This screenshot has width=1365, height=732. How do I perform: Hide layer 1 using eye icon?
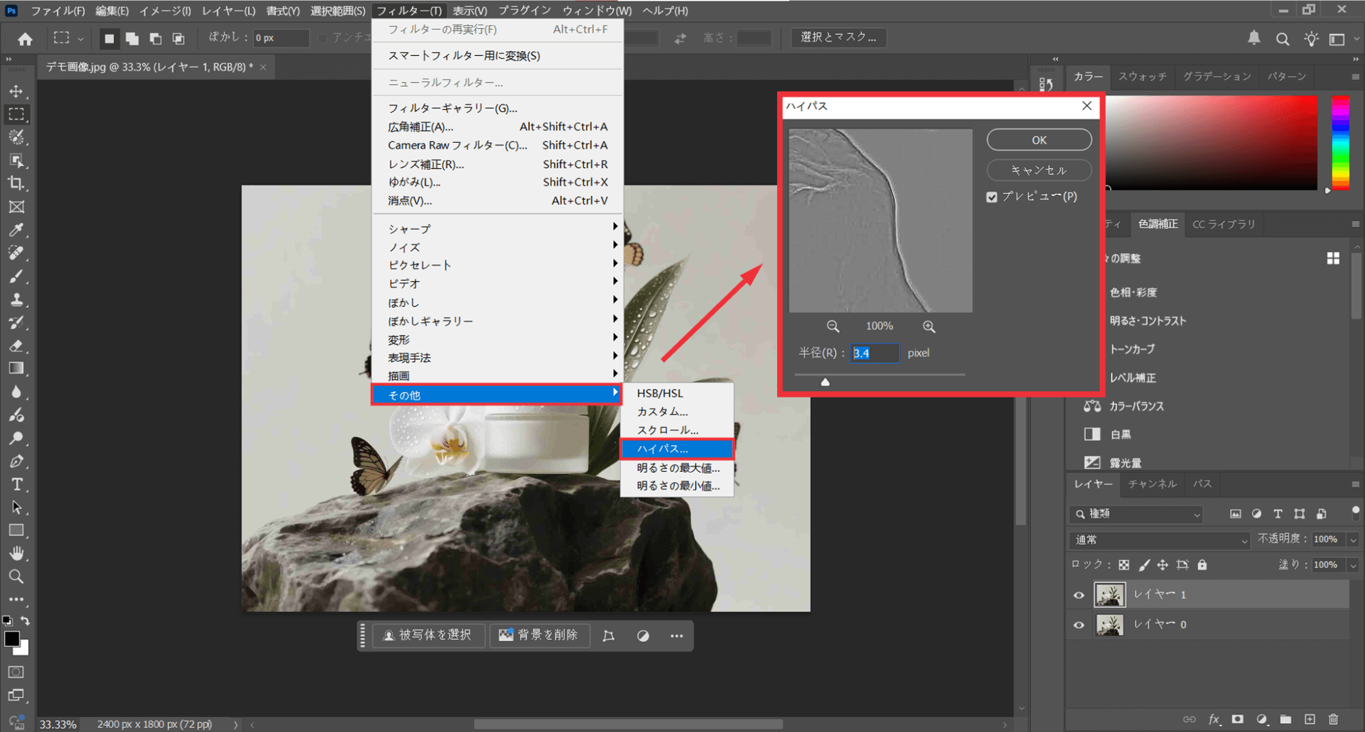[1079, 595]
